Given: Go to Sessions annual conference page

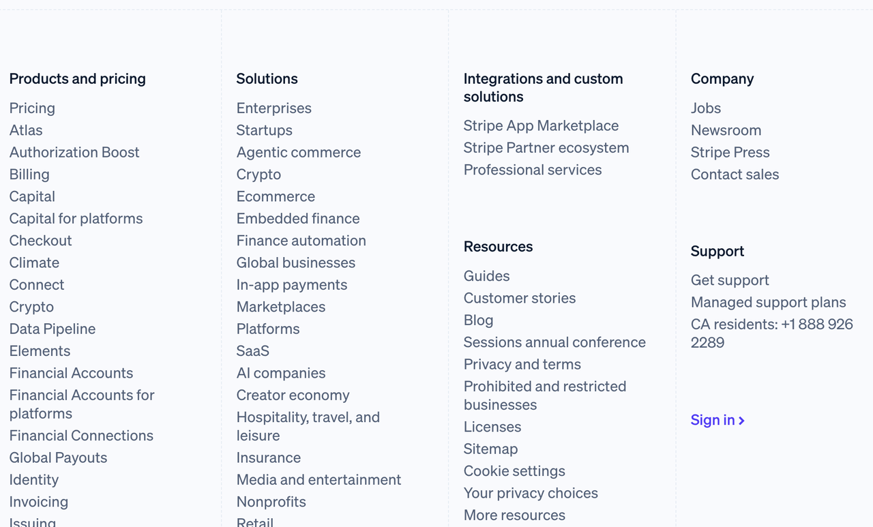Looking at the screenshot, I should click(554, 342).
